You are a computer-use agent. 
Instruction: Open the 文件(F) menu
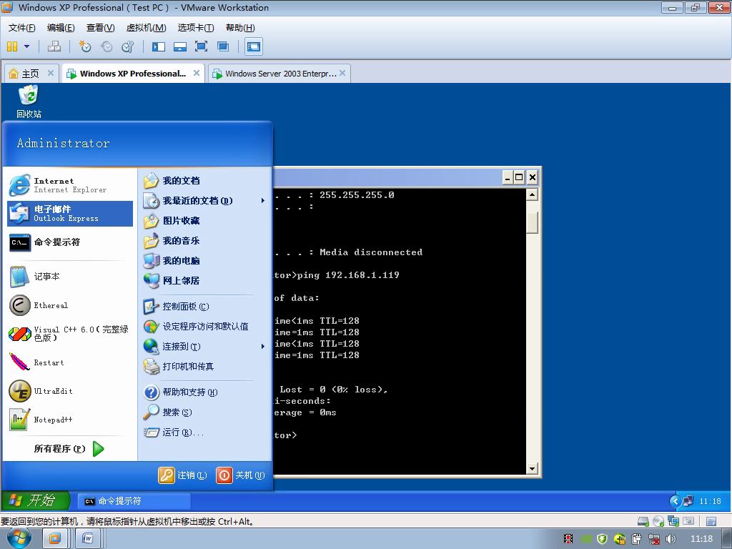[21, 28]
